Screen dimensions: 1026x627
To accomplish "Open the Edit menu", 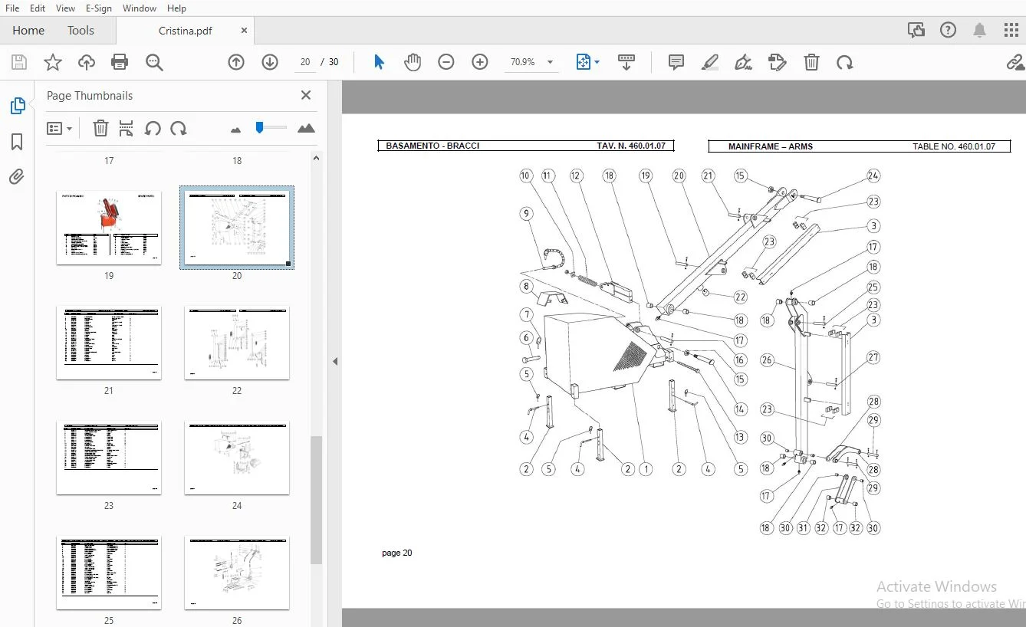I will (38, 8).
